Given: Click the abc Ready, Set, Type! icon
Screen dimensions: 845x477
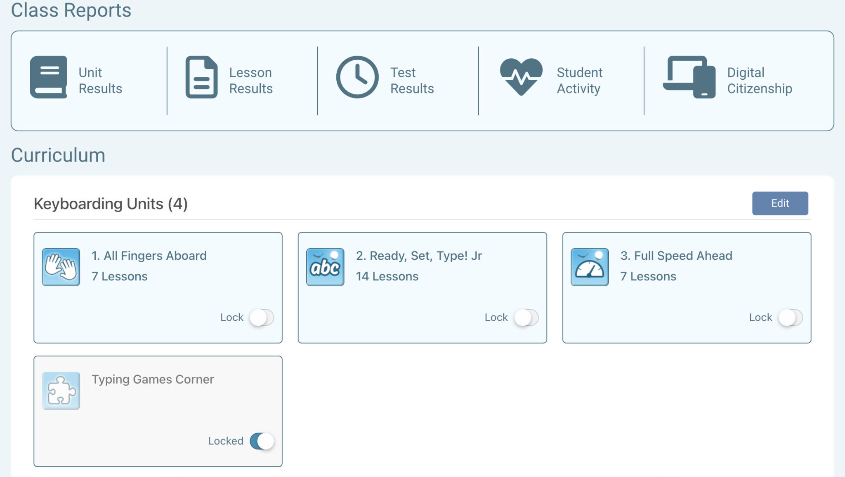Looking at the screenshot, I should [325, 267].
